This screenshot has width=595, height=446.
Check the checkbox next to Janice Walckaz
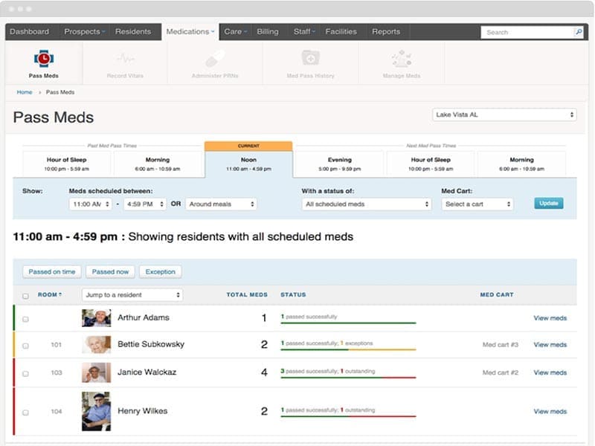(27, 372)
